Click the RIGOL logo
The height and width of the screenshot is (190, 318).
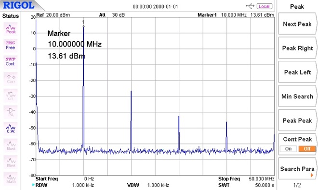coord(19,5)
